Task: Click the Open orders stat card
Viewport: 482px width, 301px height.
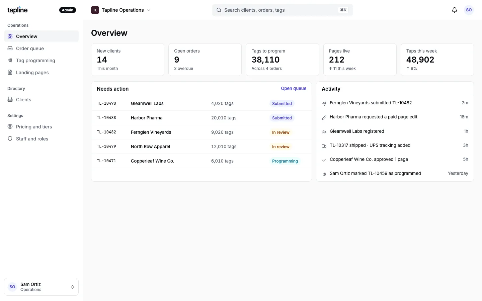Action: (x=205, y=60)
